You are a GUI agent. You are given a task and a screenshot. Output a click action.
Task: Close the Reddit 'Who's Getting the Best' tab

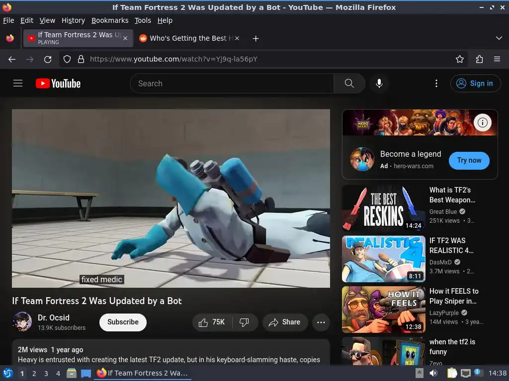tap(237, 38)
